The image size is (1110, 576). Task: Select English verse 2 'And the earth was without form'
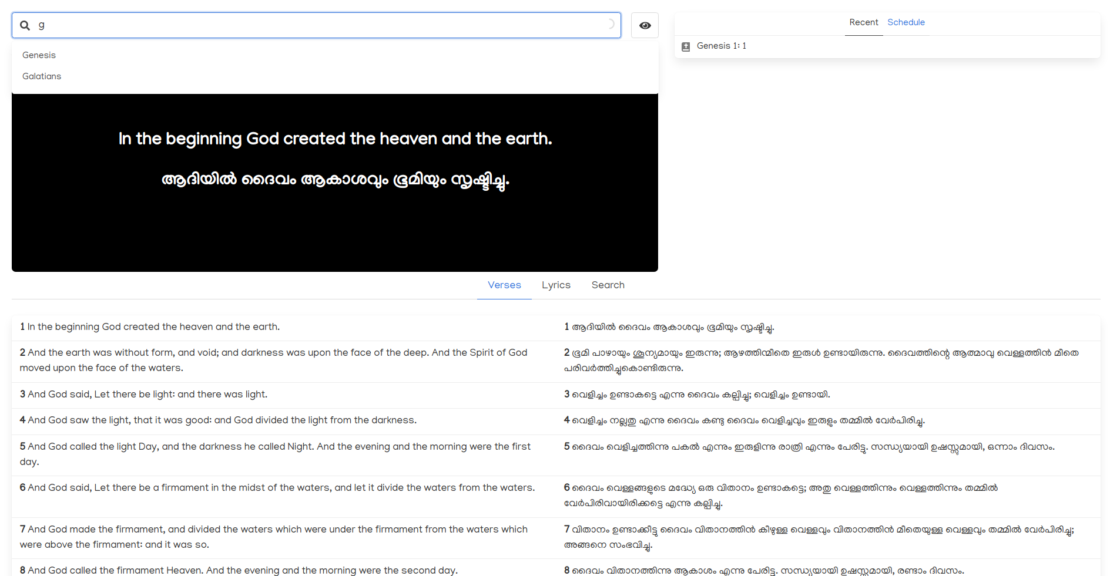click(284, 361)
